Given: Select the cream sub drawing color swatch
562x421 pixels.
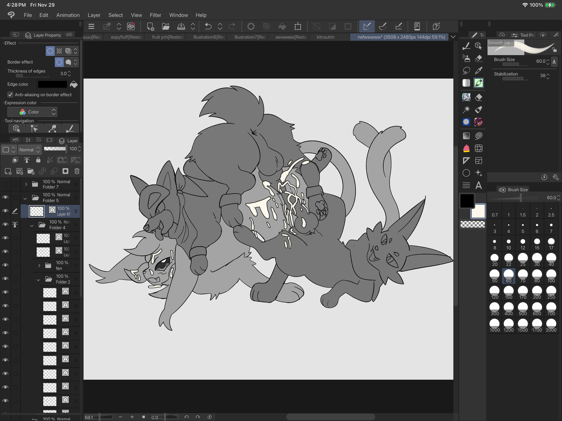Looking at the screenshot, I should tap(478, 211).
